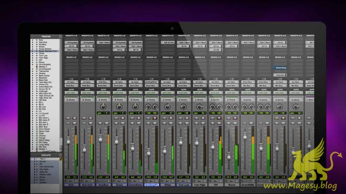Click the Kick volume level readout
Image resolution: width=346 pixels, height=194 pixels.
point(68,177)
